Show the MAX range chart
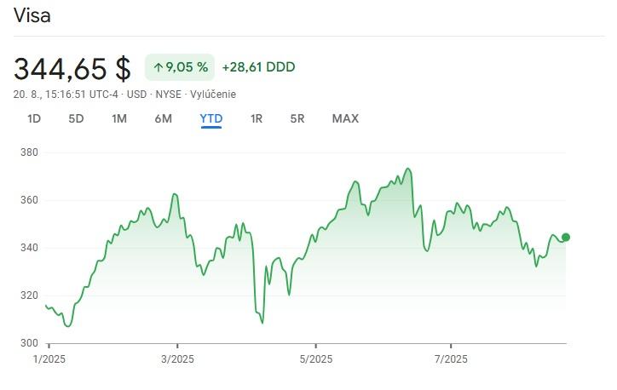 tap(345, 119)
